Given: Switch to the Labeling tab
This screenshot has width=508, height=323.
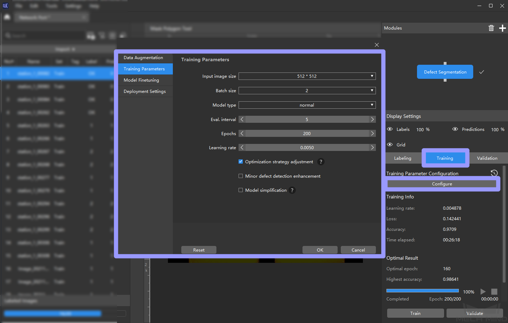Looking at the screenshot, I should 403,158.
